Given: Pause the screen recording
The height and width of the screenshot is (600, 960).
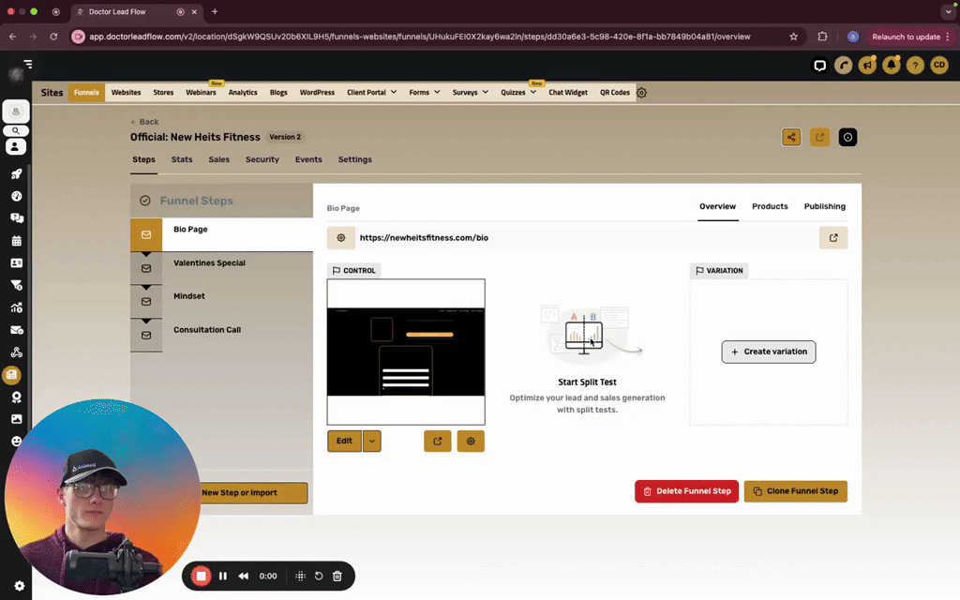Looking at the screenshot, I should click(x=223, y=577).
